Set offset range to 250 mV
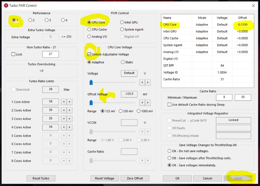Screen dimensions: 260x186 (x=126, y=111)
